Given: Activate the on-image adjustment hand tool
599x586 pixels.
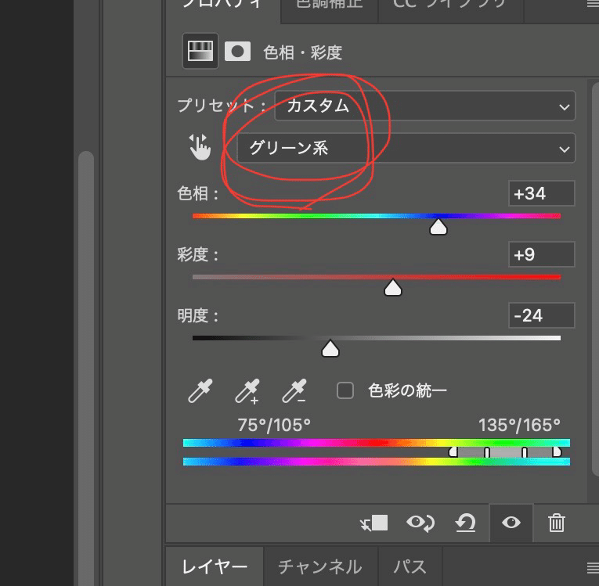Looking at the screenshot, I should tap(200, 147).
